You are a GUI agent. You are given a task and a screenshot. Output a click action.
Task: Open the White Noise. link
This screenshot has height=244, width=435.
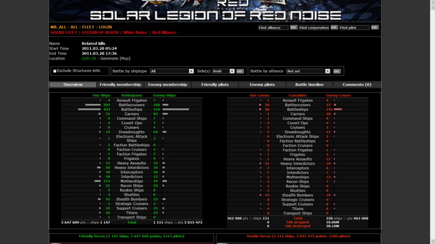click(x=135, y=33)
